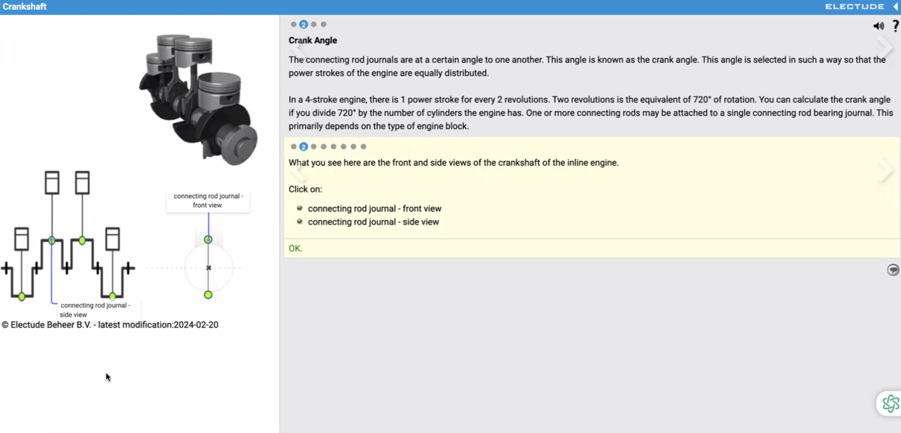Viewport: 901px width, 433px height.
Task: Click the bottom green point on the front view circle
Action: (x=208, y=295)
